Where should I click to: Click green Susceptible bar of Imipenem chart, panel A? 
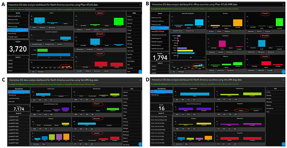click(119, 21)
